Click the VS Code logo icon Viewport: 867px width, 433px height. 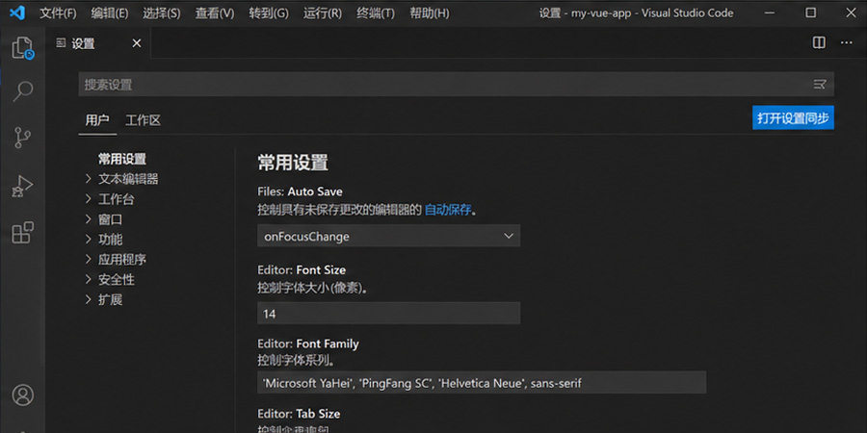click(x=17, y=13)
